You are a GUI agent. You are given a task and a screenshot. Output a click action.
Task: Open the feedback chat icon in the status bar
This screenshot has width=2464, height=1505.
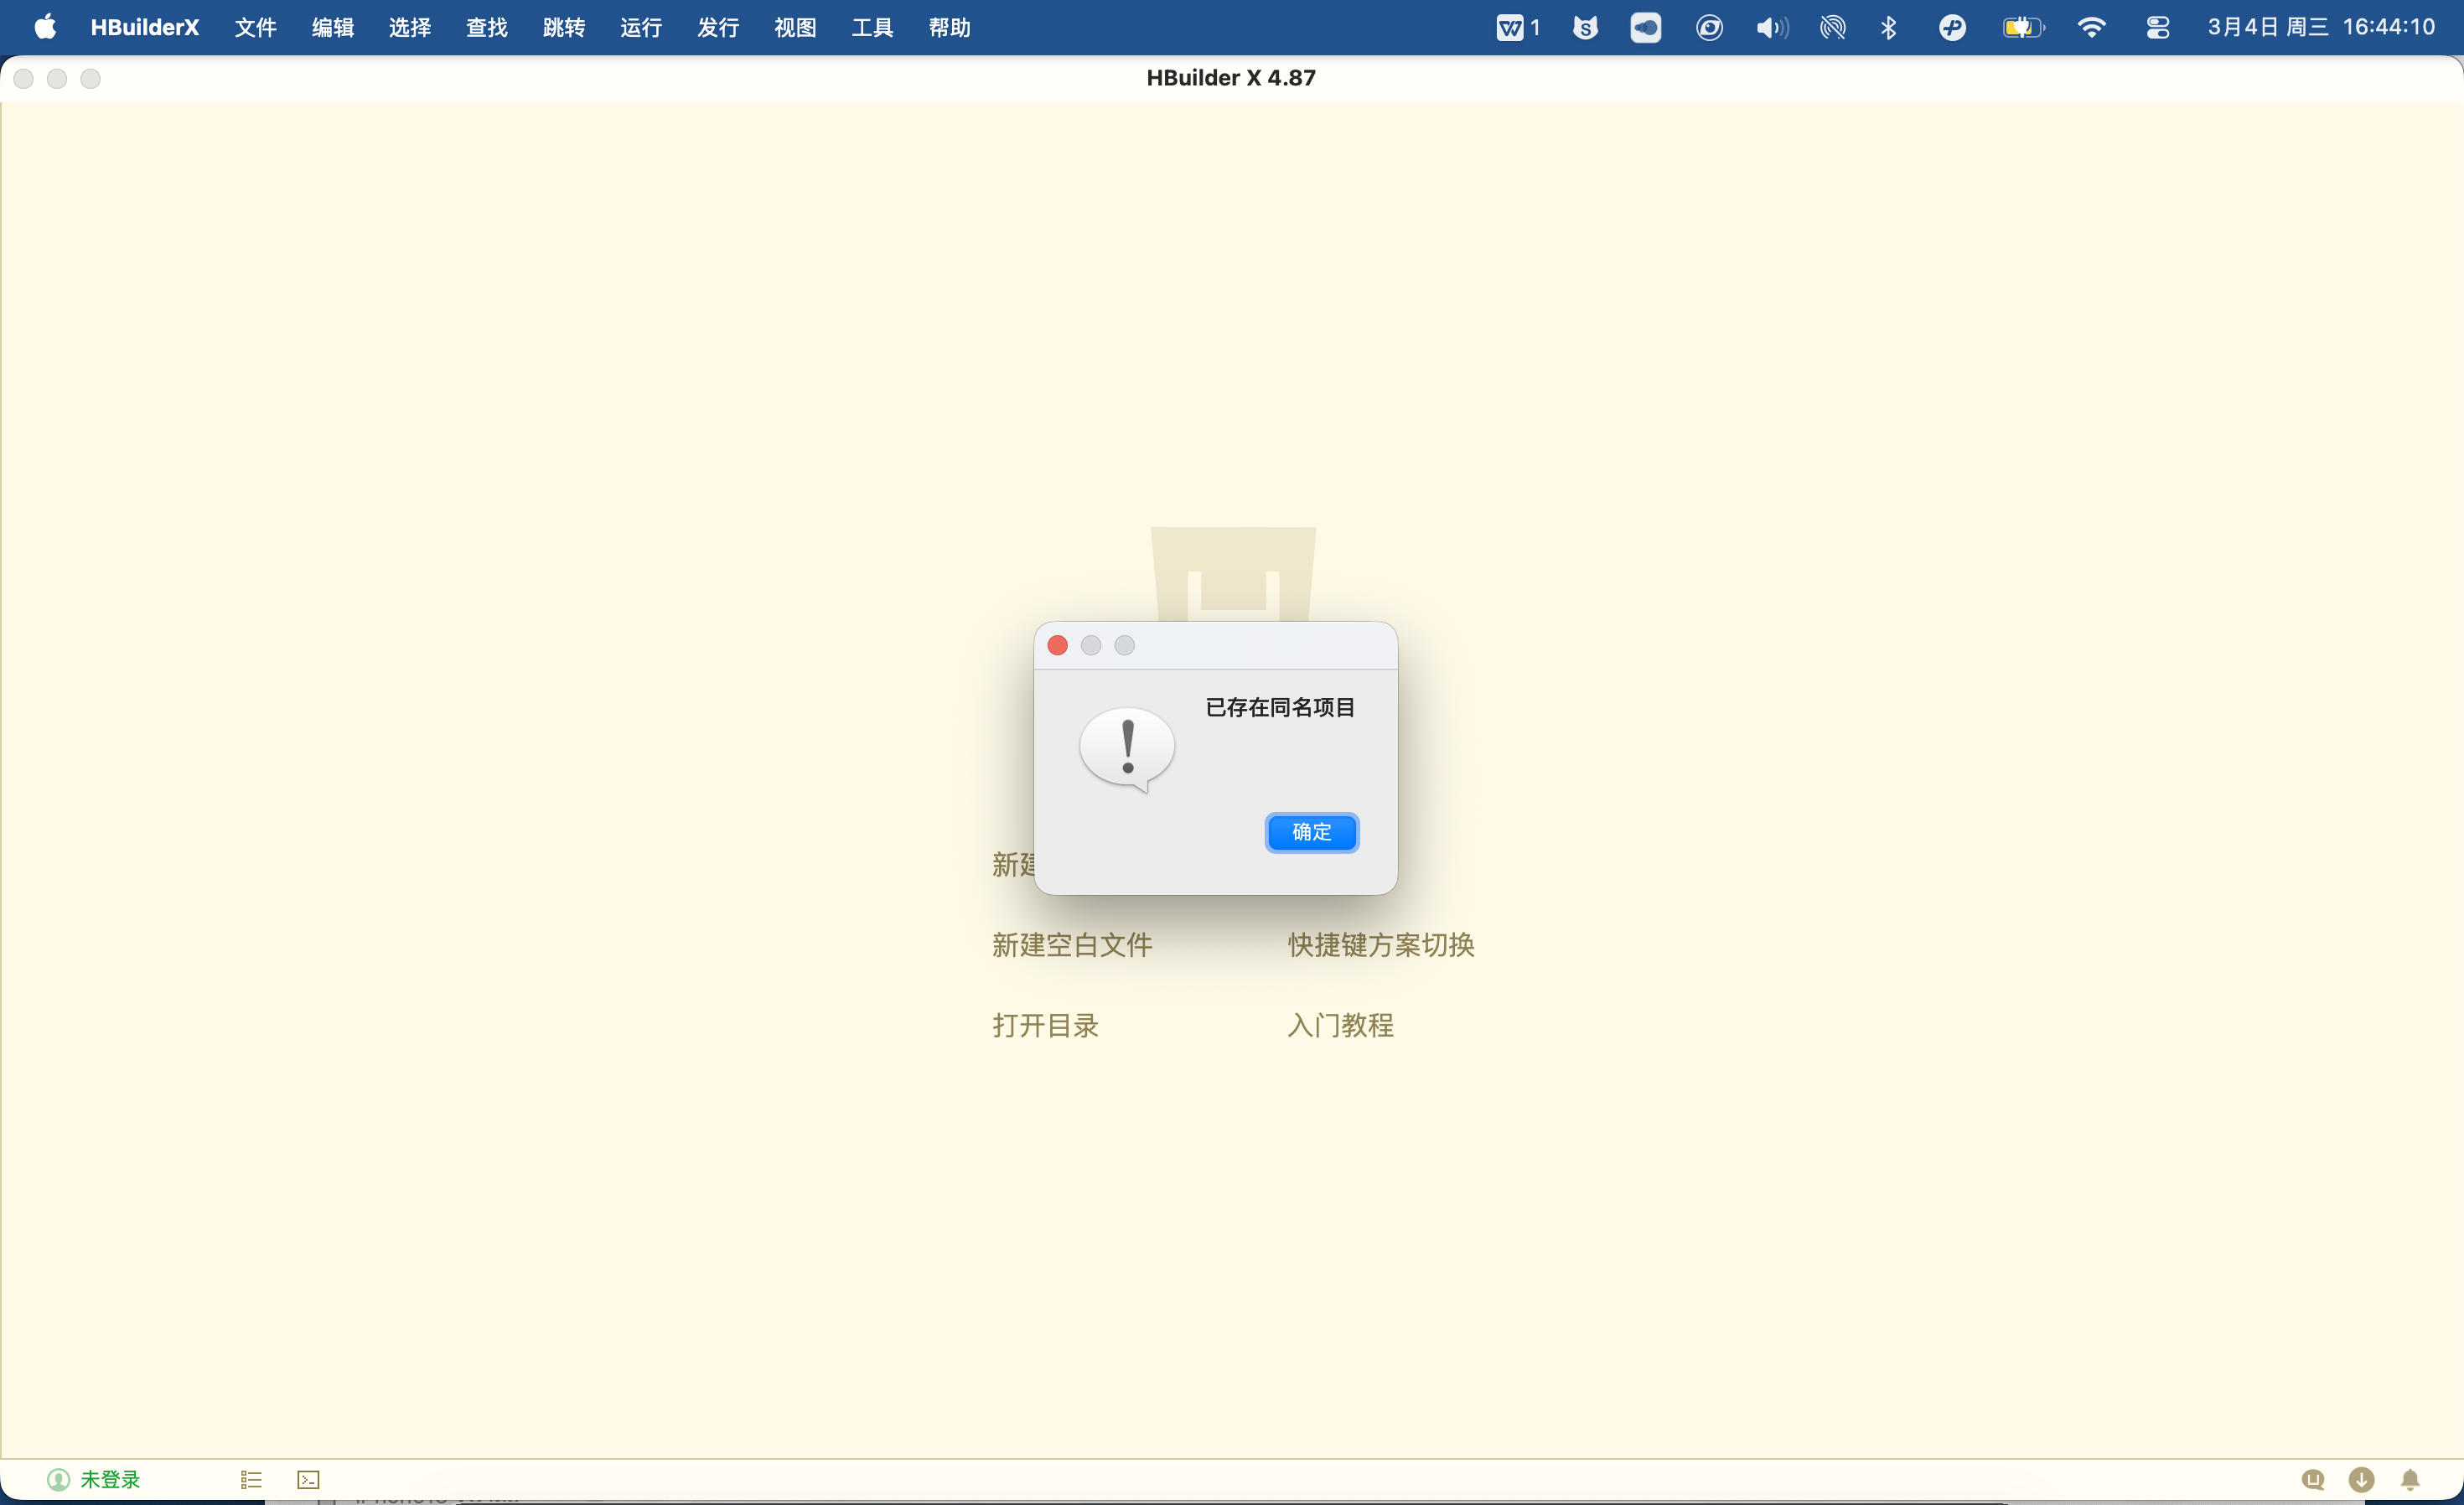(2312, 1479)
